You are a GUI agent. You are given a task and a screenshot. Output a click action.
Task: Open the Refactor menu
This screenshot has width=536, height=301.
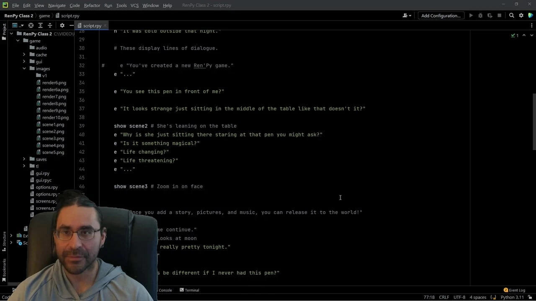coord(92,5)
